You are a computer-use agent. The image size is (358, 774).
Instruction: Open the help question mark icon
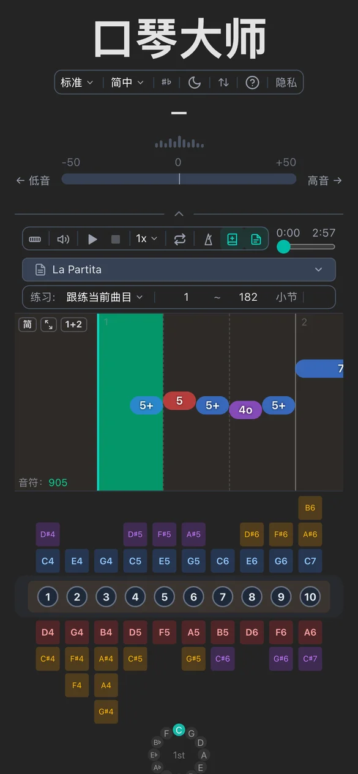[x=252, y=82]
